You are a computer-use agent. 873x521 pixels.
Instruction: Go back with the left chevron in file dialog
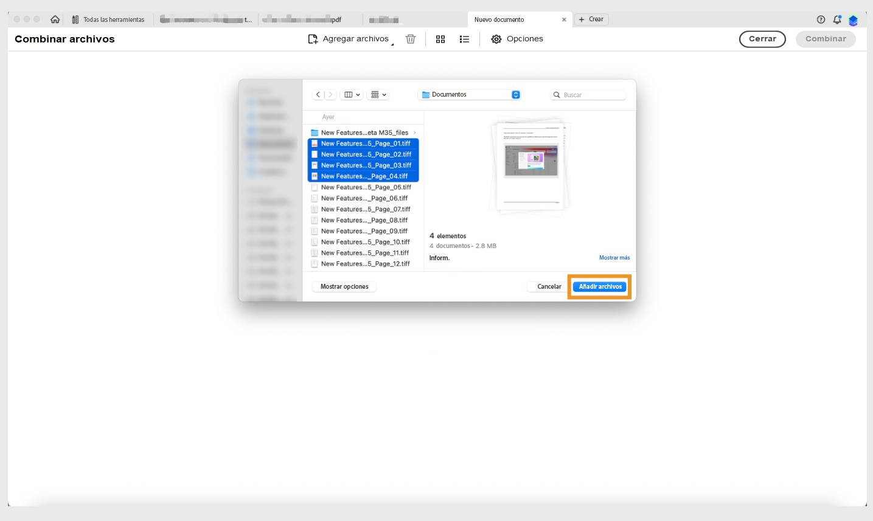click(318, 95)
